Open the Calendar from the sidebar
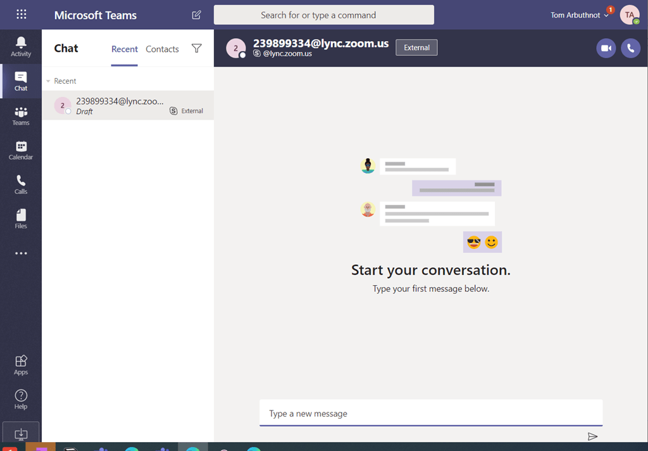The width and height of the screenshot is (648, 451). [x=21, y=150]
